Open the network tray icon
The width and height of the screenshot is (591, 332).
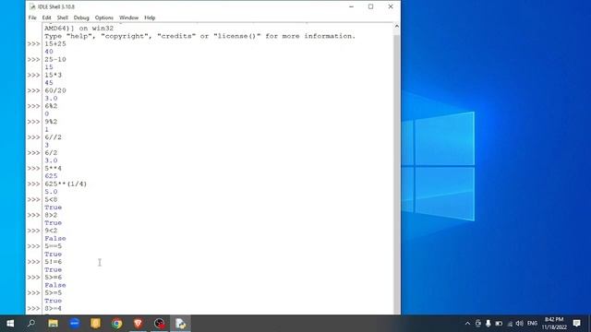pos(510,324)
